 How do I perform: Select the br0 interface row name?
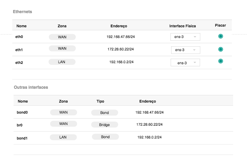[19, 125]
